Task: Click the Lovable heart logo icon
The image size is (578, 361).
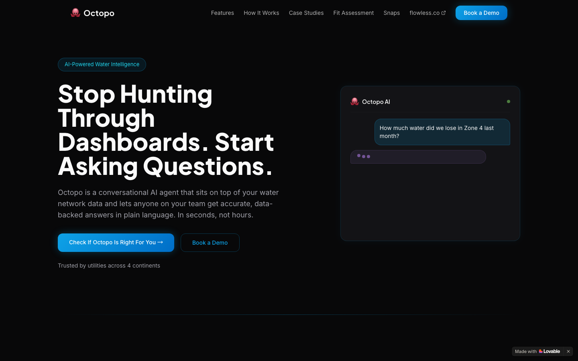Action: click(x=541, y=351)
